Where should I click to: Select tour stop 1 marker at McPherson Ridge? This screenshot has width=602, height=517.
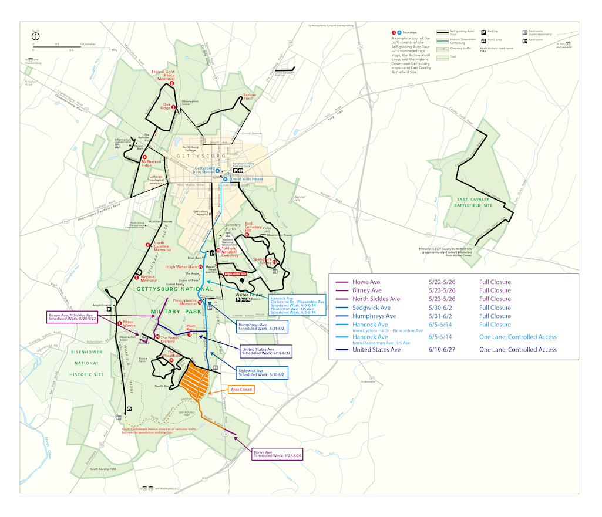point(144,157)
